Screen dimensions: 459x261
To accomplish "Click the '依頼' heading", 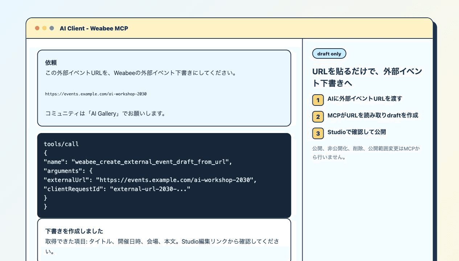I will (x=51, y=63).
